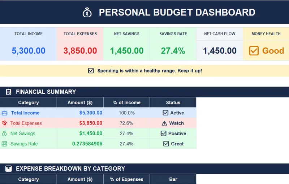Click the clipboard icon beside Financial Summary
Viewport: 289px width, 184px height.
pos(8,92)
